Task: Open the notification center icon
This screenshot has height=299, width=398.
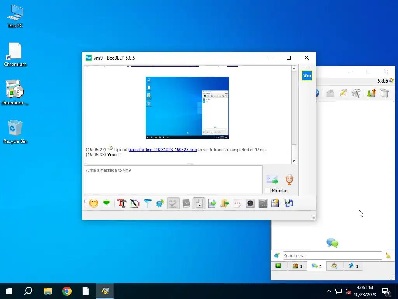Action: pos(386,292)
